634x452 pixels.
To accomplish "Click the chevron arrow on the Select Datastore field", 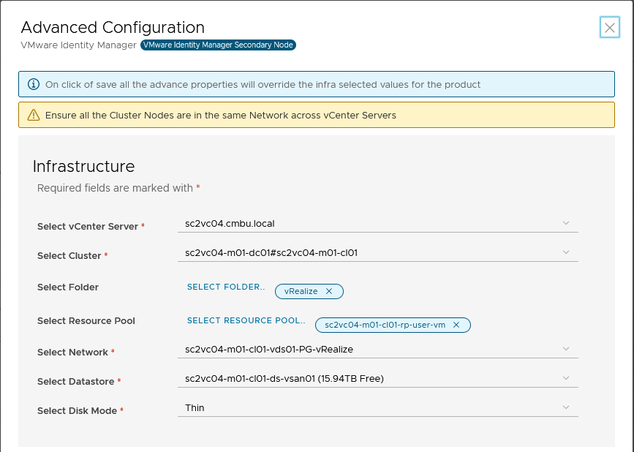I will coord(565,378).
